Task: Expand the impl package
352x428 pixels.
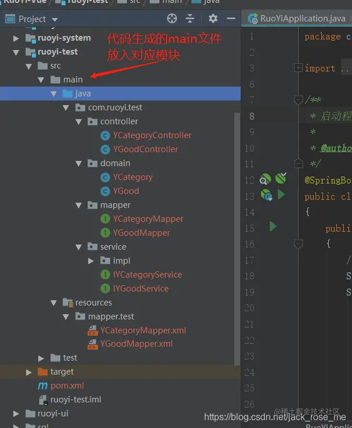Action: 91,261
